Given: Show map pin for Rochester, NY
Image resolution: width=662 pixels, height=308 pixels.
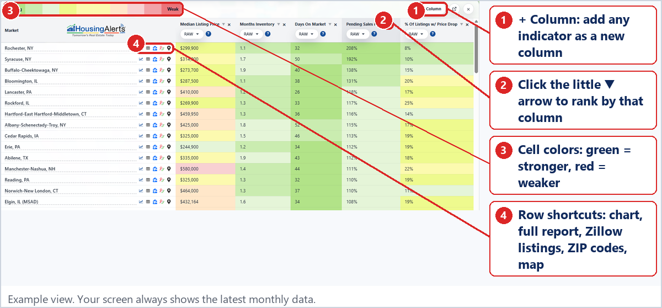Looking at the screenshot, I should click(169, 48).
